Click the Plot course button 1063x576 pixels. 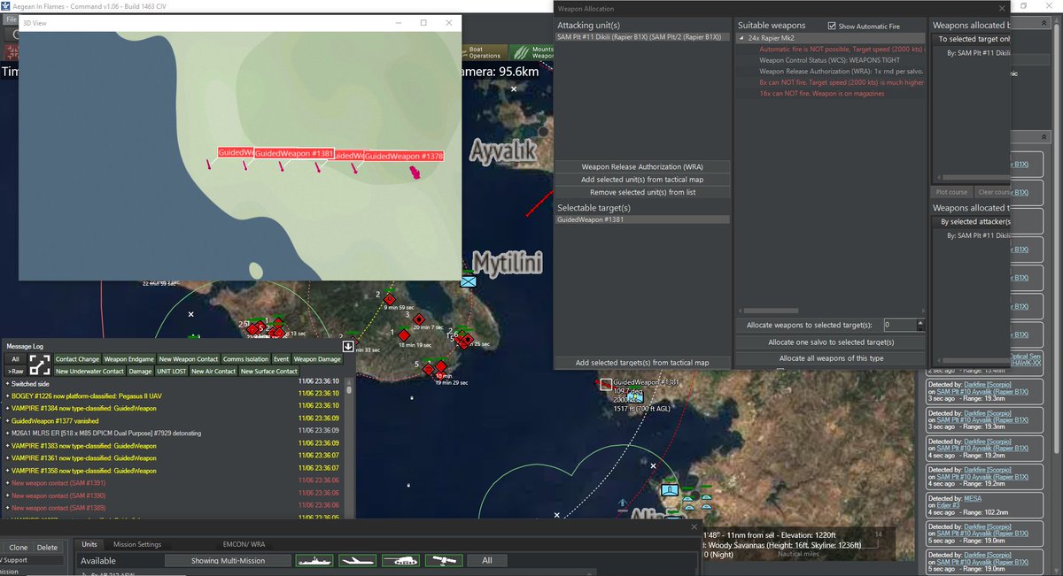[953, 192]
